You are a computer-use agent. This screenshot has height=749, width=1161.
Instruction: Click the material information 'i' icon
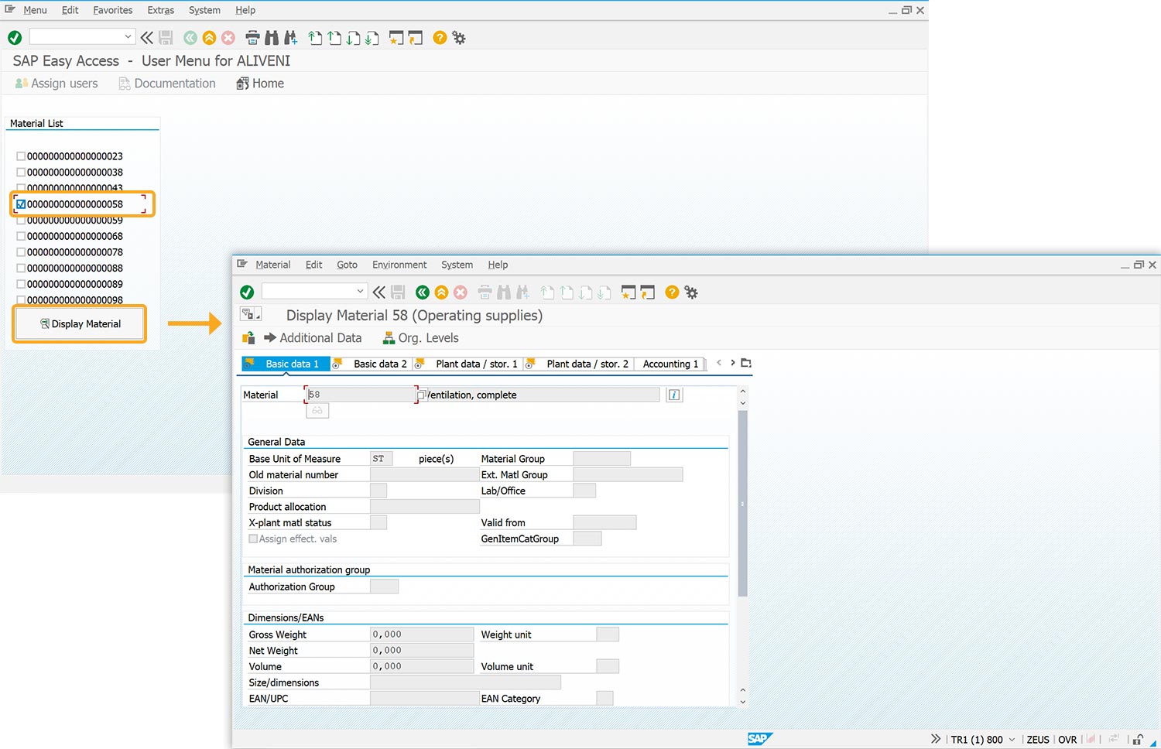674,395
